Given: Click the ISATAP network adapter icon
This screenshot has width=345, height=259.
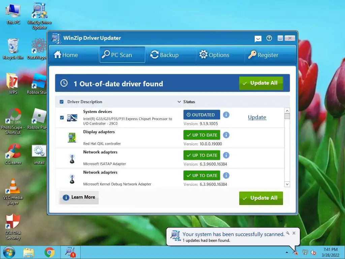Looking at the screenshot, I should 72,159.
